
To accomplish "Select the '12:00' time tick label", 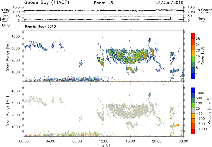I will point(104,141).
